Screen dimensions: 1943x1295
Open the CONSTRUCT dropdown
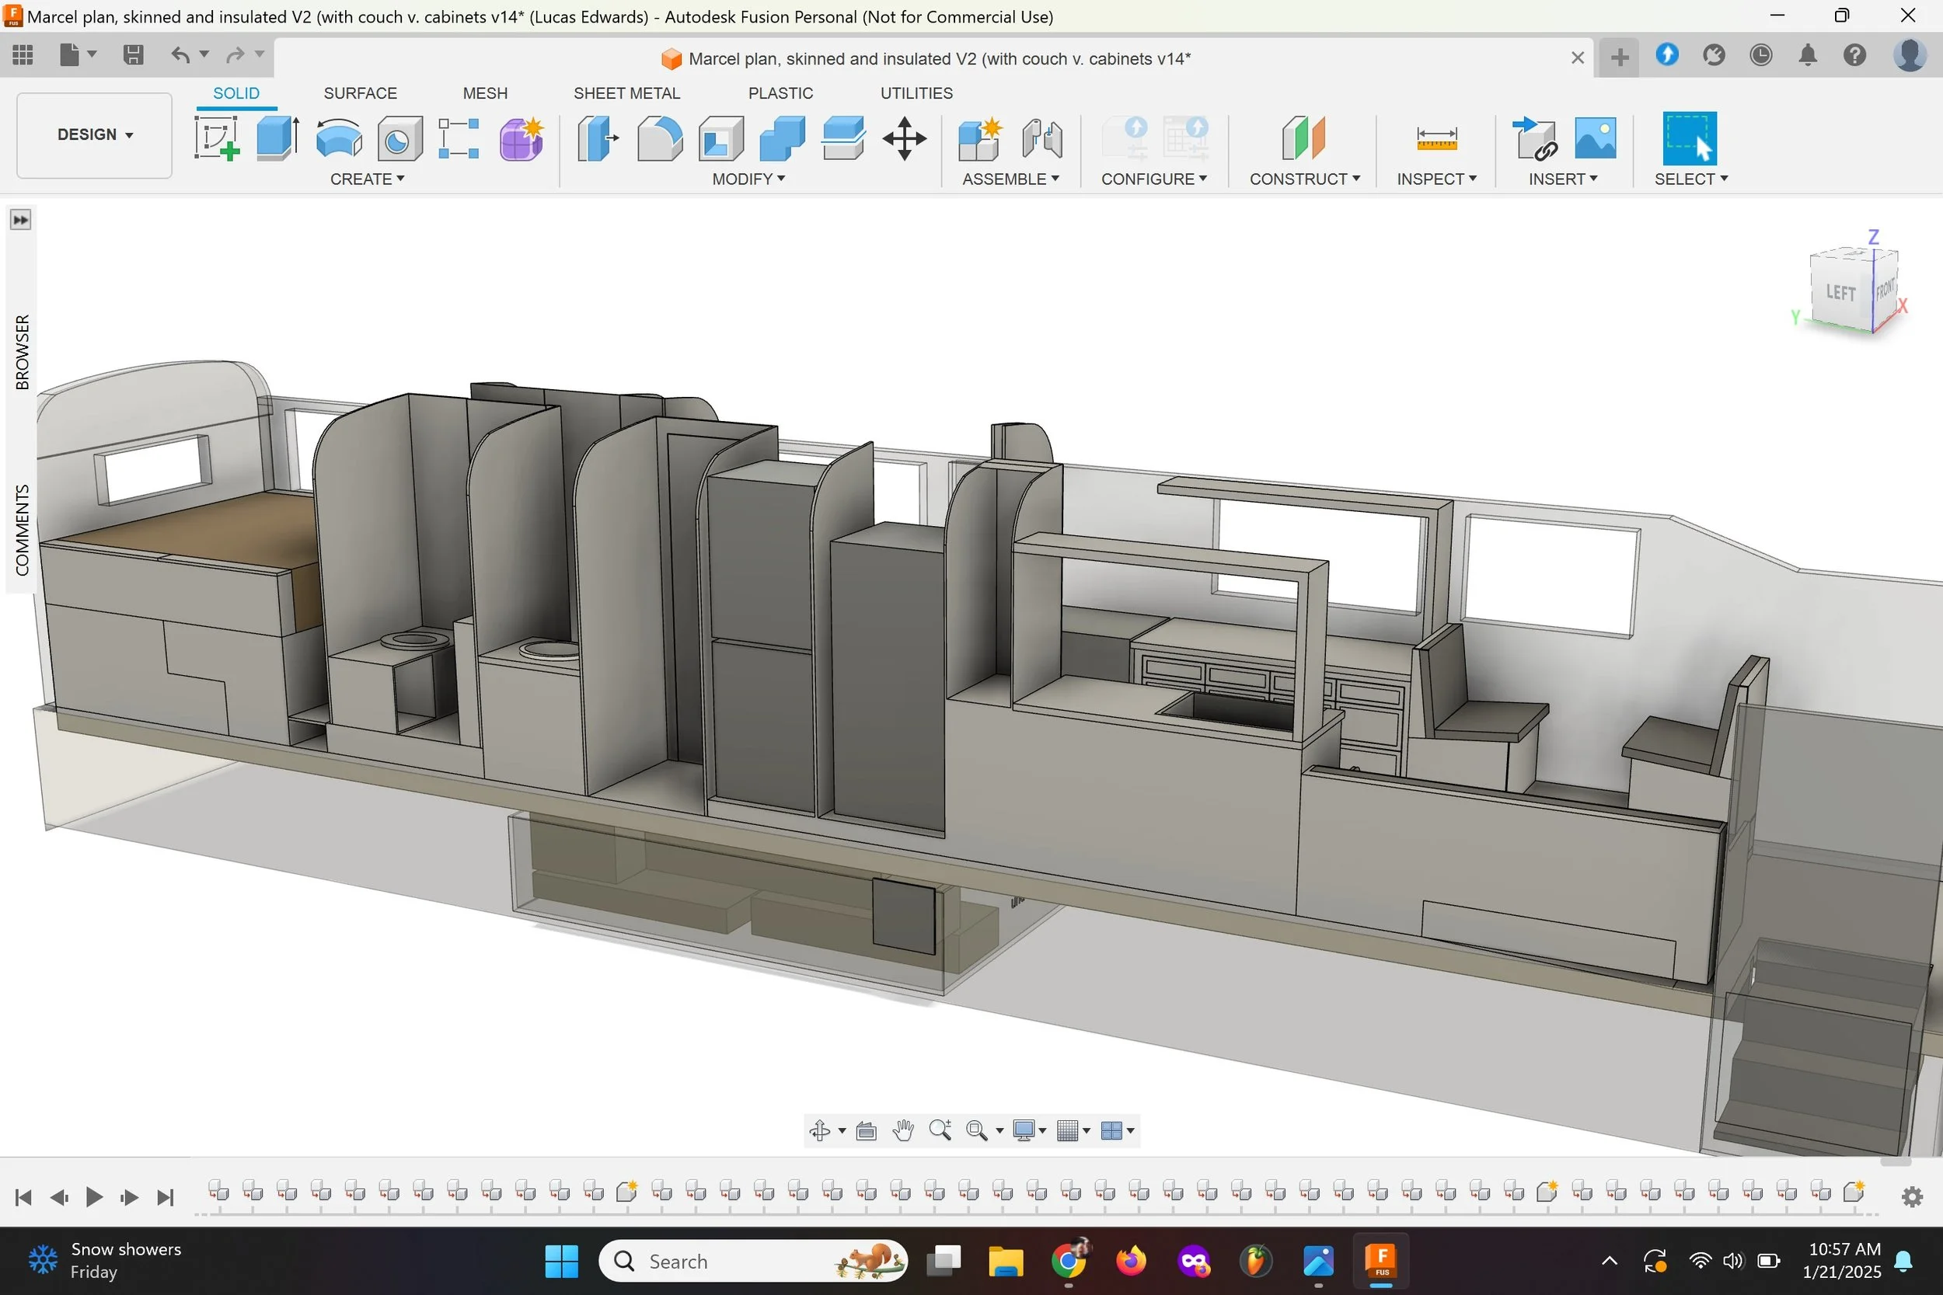click(1304, 179)
